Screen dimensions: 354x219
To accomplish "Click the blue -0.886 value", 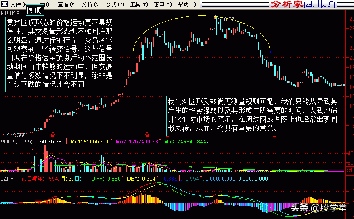I will [x=169, y=179].
